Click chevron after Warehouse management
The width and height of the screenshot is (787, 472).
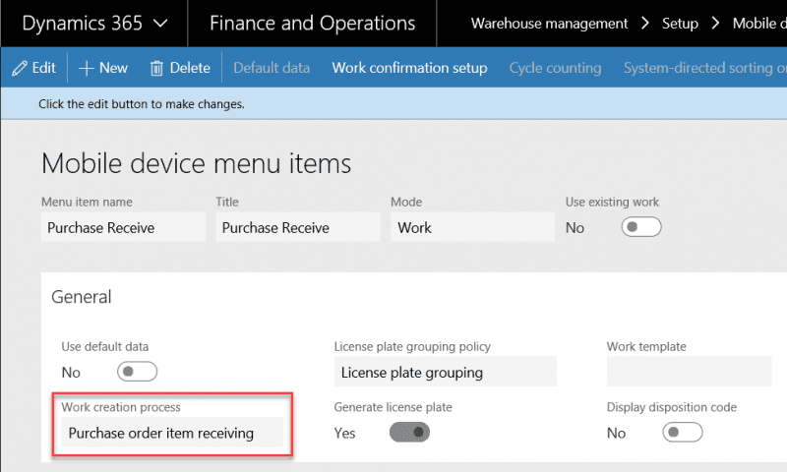(x=645, y=23)
